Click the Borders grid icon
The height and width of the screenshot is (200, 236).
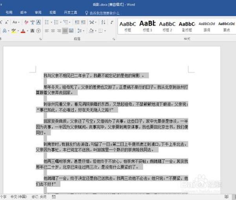click(100, 31)
